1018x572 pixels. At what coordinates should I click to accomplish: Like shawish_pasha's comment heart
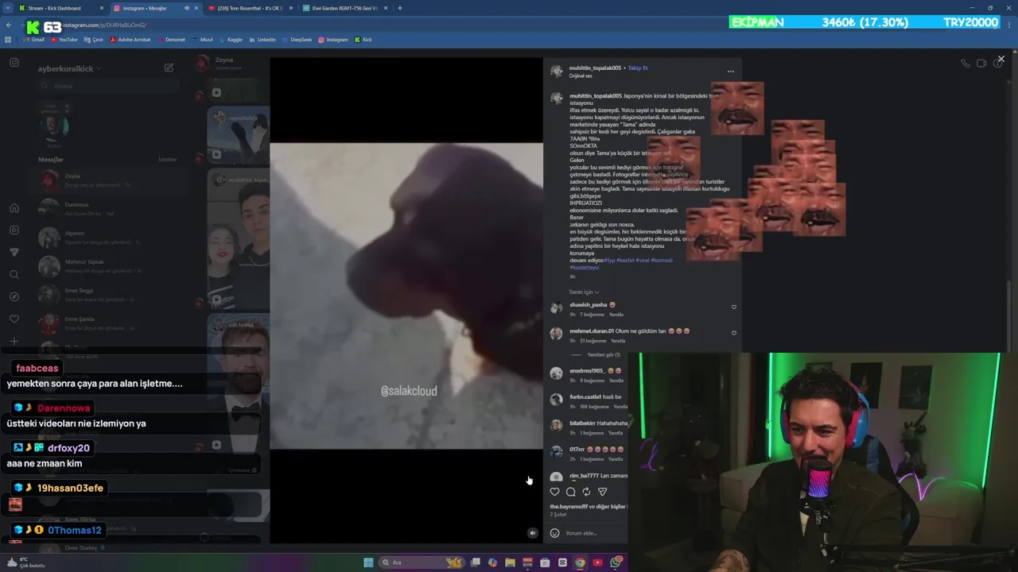(733, 307)
